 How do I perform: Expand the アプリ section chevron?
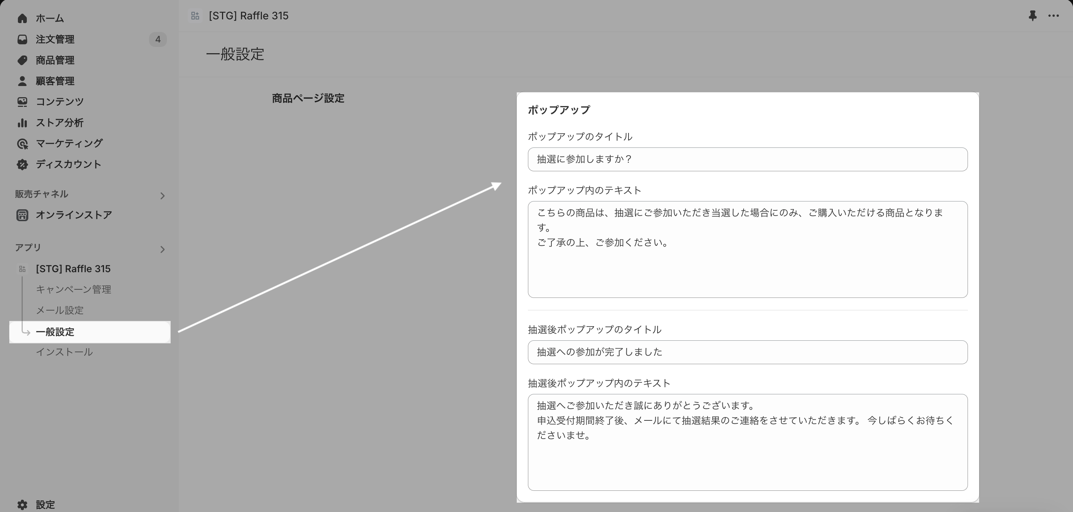click(x=162, y=249)
